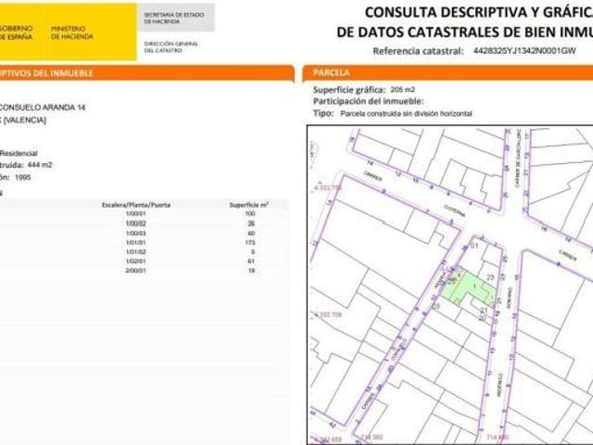
Task: Click the Gobierno de España logo
Action: pyautogui.click(x=16, y=32)
